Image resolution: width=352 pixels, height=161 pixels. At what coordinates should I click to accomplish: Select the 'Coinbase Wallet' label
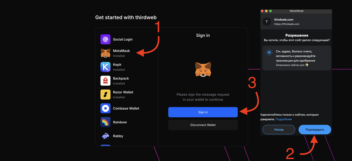(126, 108)
